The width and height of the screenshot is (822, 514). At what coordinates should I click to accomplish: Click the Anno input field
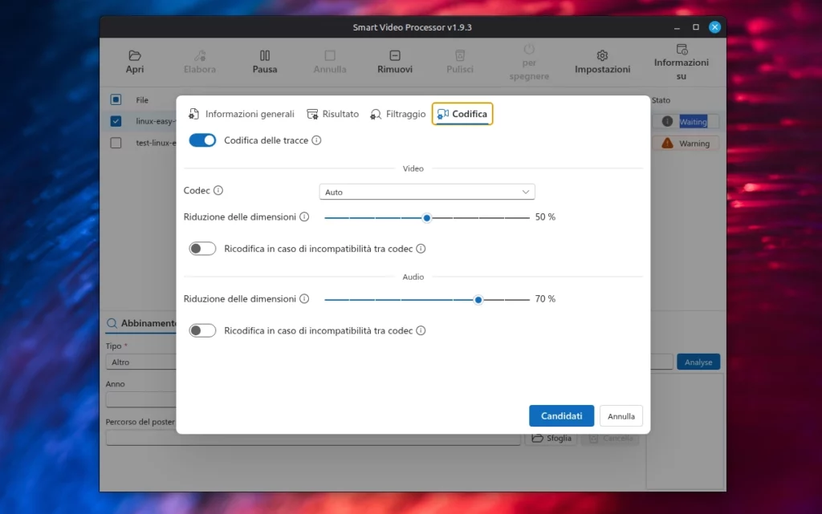pyautogui.click(x=141, y=400)
